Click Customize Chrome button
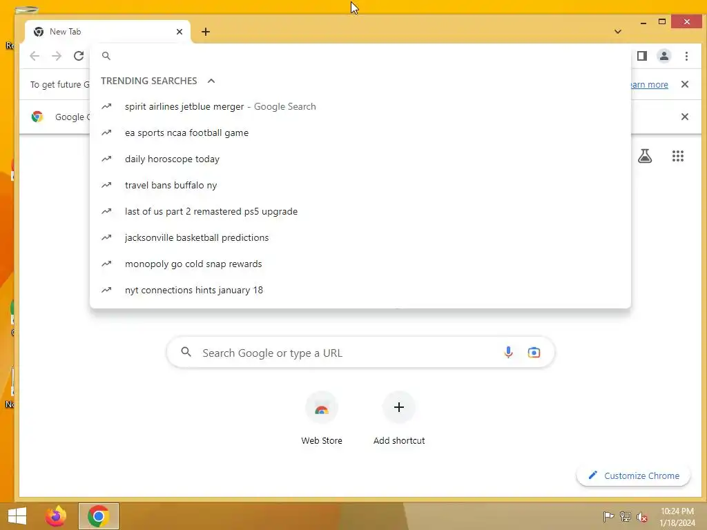Screen dimensions: 707x530 634,475
